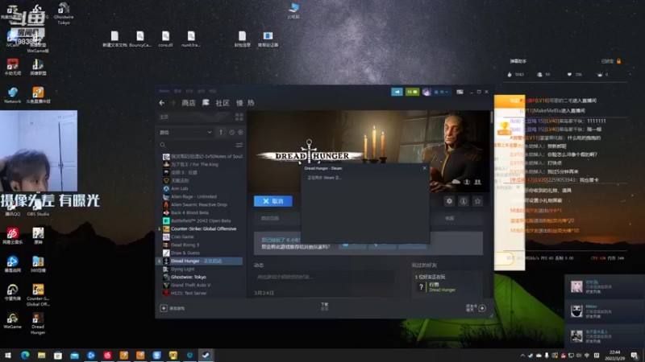Open core.dll file on desktop

pyautogui.click(x=165, y=39)
